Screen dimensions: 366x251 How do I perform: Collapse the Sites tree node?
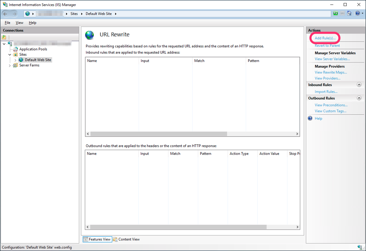[x=10, y=54]
